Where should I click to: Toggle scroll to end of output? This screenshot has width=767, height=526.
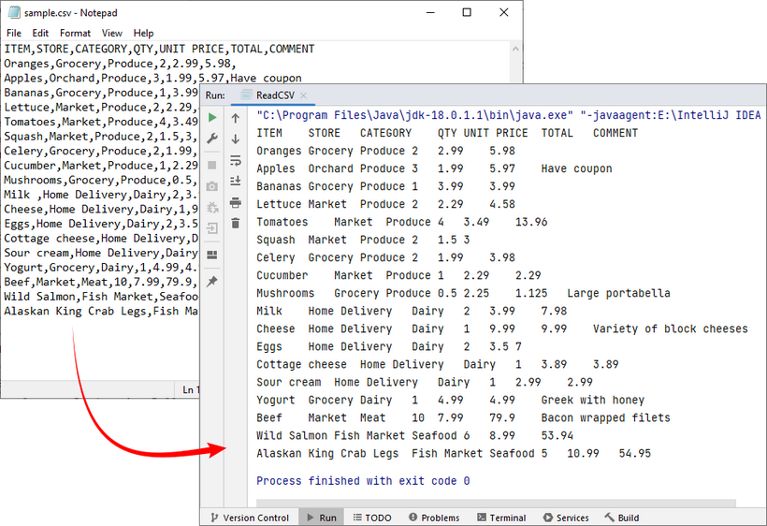pyautogui.click(x=236, y=182)
